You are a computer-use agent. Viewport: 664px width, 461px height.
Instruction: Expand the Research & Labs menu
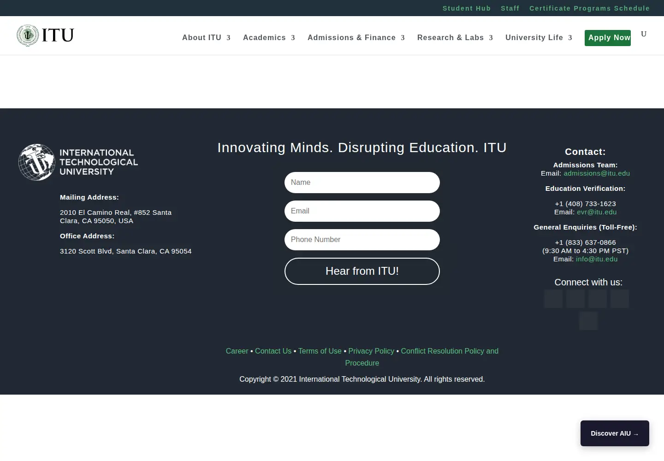pyautogui.click(x=455, y=38)
